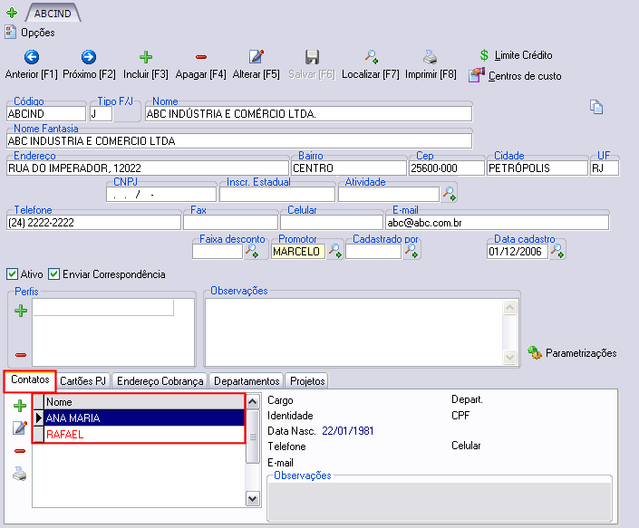The width and height of the screenshot is (639, 528).
Task: Click the Nome Fantasia field
Action: (239, 141)
